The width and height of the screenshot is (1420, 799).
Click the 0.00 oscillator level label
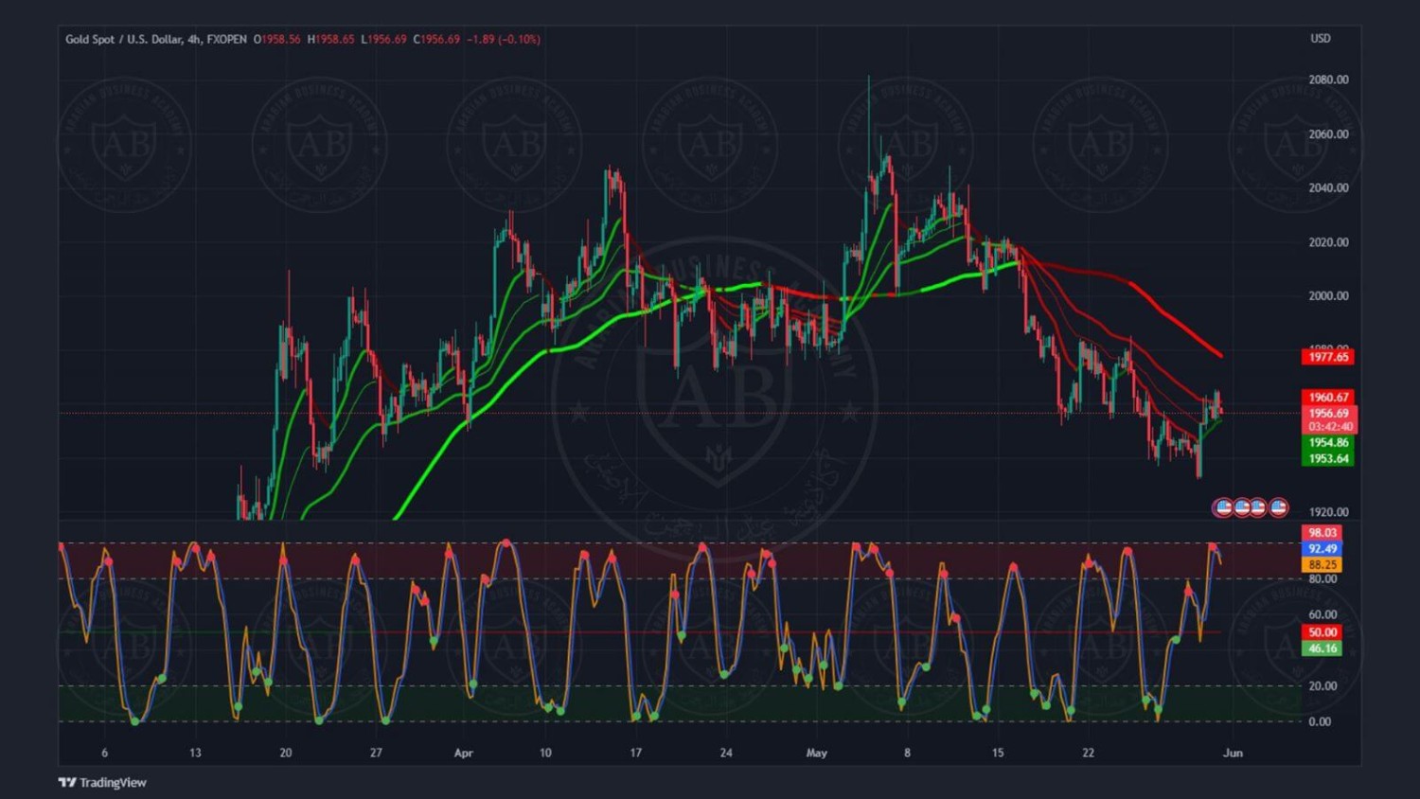pos(1319,721)
